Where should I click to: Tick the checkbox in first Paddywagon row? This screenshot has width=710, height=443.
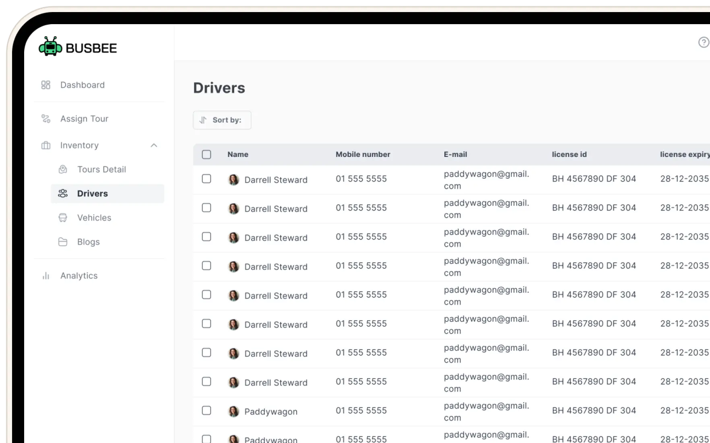[206, 410]
